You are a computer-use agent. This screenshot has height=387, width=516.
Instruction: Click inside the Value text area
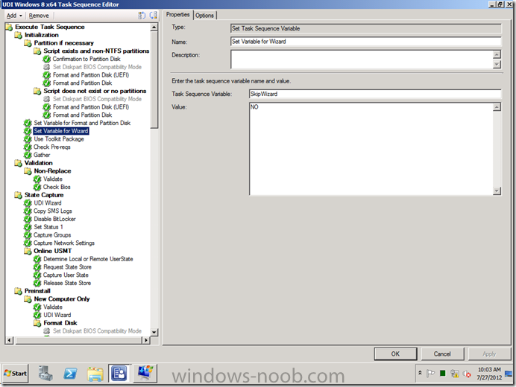[x=371, y=149]
